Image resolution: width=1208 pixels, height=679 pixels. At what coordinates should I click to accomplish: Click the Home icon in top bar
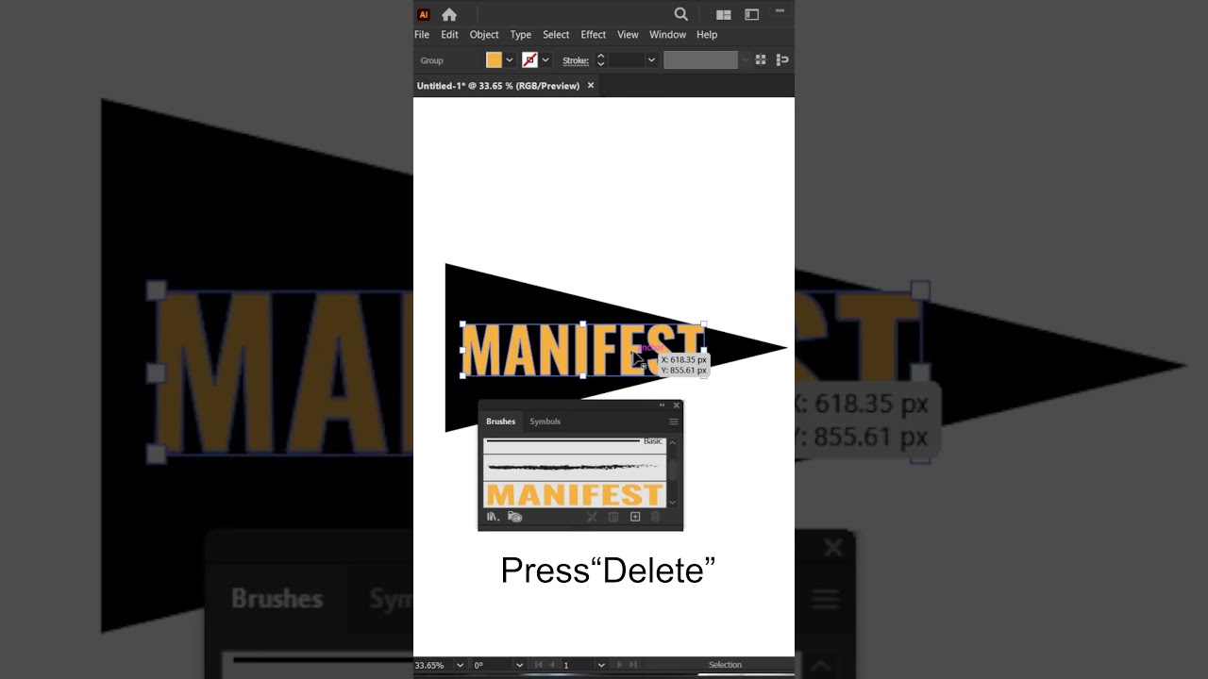(x=449, y=14)
